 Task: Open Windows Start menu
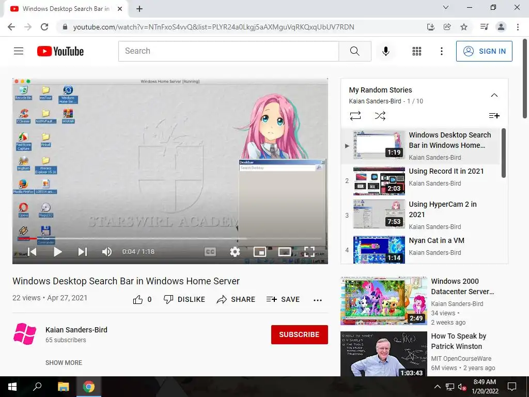(x=12, y=387)
